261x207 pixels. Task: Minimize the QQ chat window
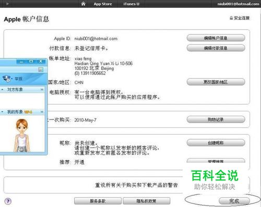coord(21,62)
